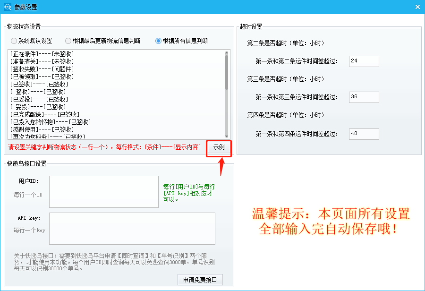Screen dimensions: 425x291
Task: Click the [正在派件]----[未签收] rule line
Action: 42,54
